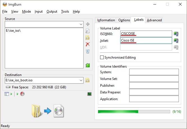The height and width of the screenshot is (129, 187).
Task: Open the Mode menu
Action: [26, 11]
